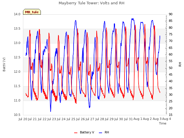Click the 13.5 voltage tick label

click(17, 29)
